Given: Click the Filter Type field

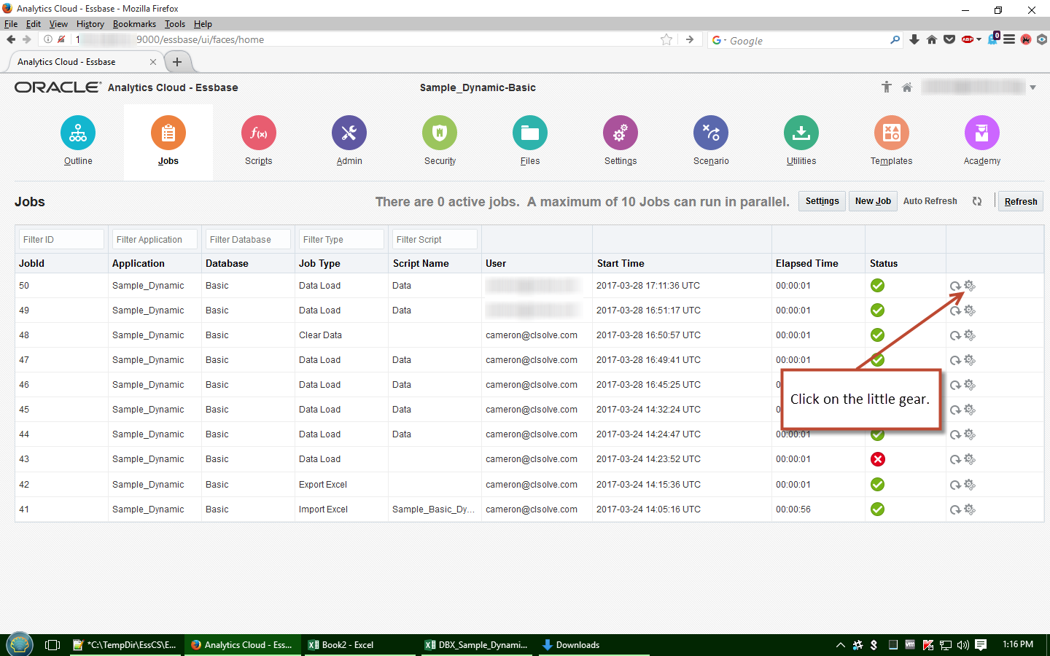Looking at the screenshot, I should [x=341, y=239].
